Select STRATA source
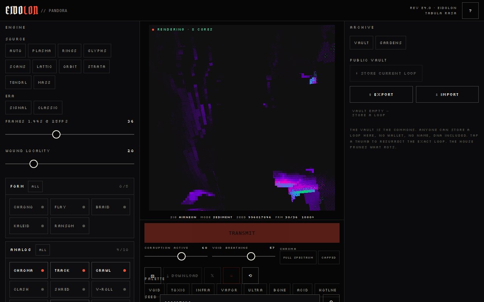This screenshot has width=484, height=302. (97, 66)
